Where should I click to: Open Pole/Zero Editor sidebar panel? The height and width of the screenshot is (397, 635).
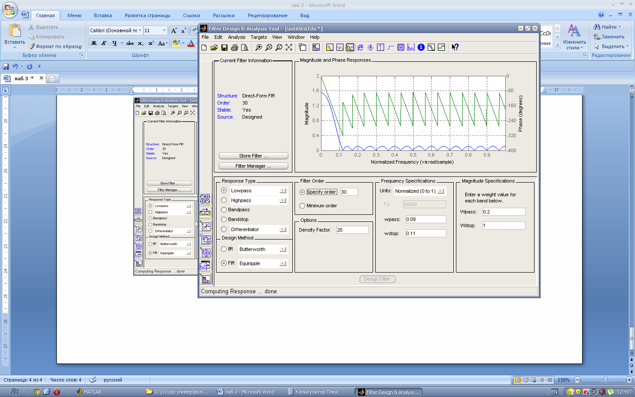205,253
